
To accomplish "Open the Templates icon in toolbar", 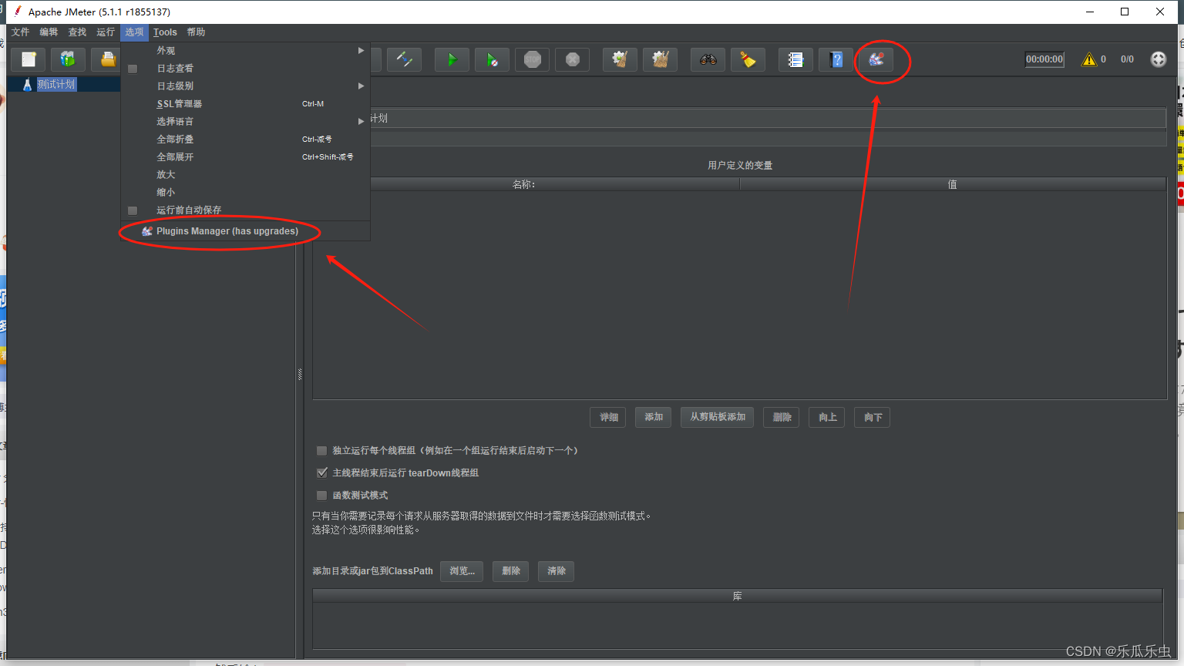I will [x=68, y=59].
